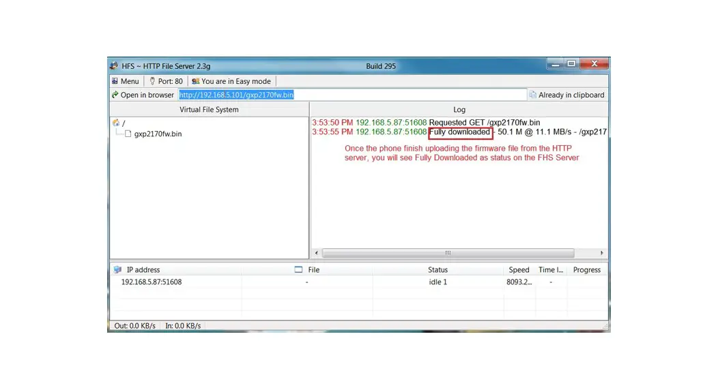
Task: Click timestamp 3:53:50 PM in log
Action: click(x=332, y=123)
